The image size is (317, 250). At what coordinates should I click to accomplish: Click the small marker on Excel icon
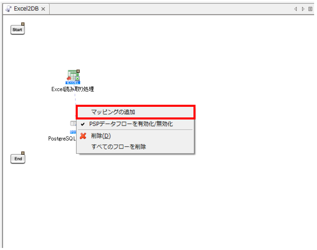coord(78,71)
